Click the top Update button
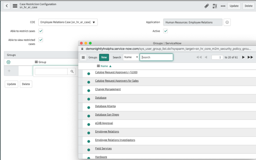This screenshot has width=256, height=160. pyautogui.click(x=234, y=6)
